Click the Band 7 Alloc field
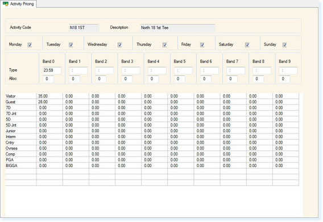This screenshot has height=222, width=323. pos(232,79)
